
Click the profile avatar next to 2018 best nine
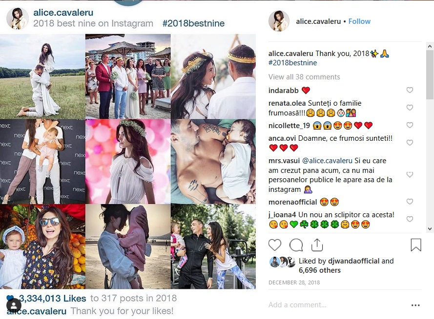pos(18,18)
